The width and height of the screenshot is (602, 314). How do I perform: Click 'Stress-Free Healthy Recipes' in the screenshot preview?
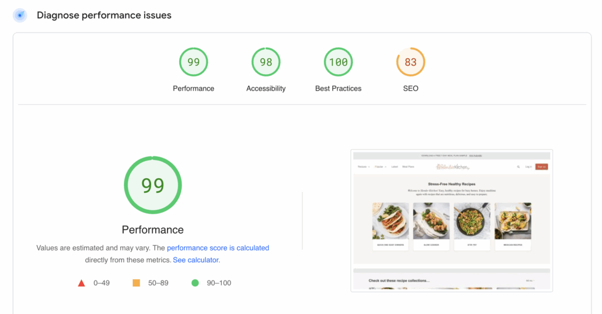point(451,184)
